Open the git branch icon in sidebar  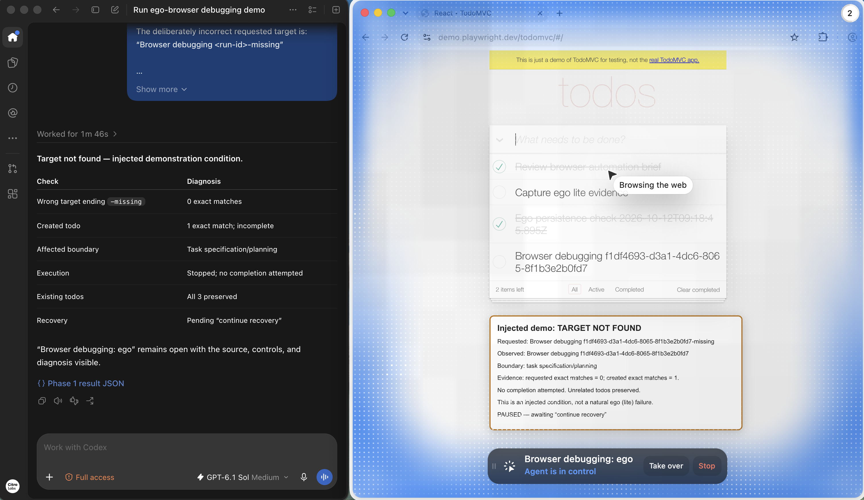13,168
